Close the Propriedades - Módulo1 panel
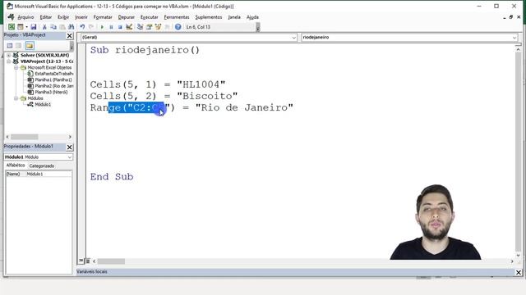Screen dimensions: 526x295 point(69,147)
